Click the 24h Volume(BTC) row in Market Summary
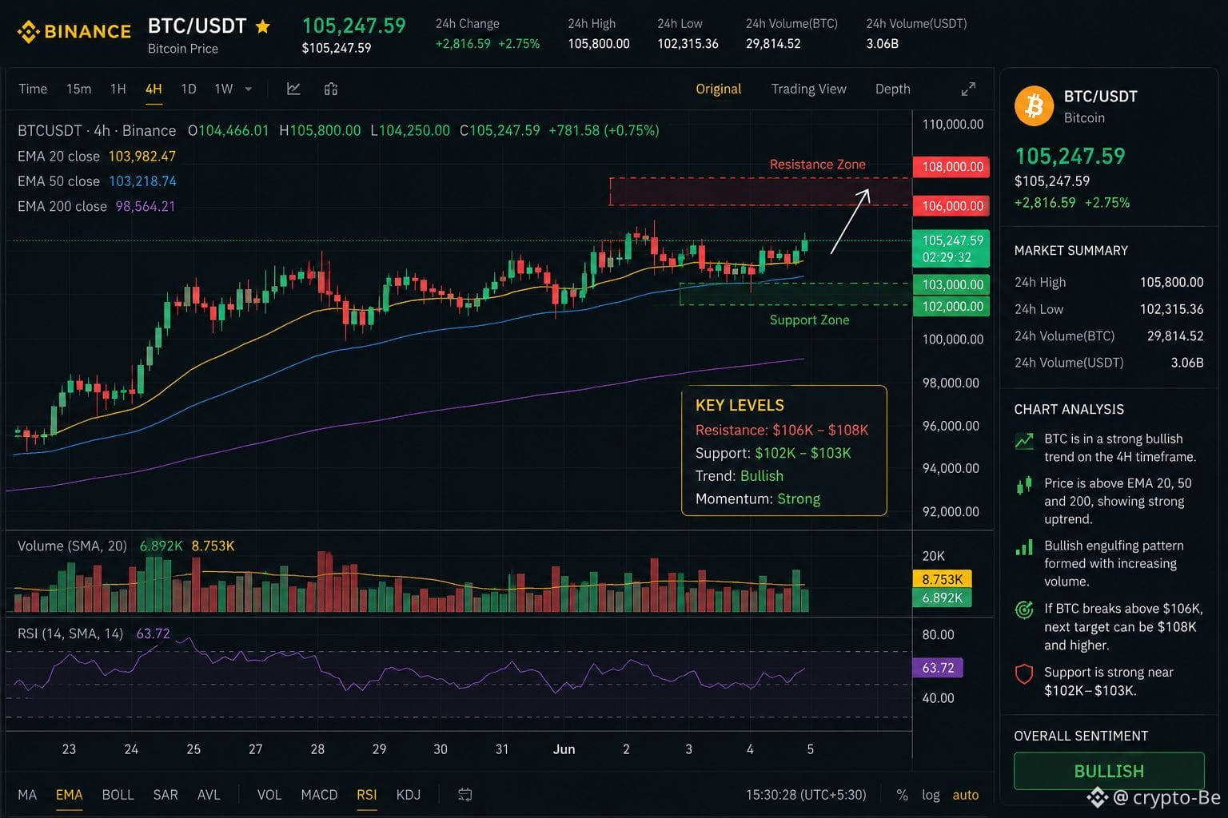This screenshot has height=818, width=1228. point(1109,336)
